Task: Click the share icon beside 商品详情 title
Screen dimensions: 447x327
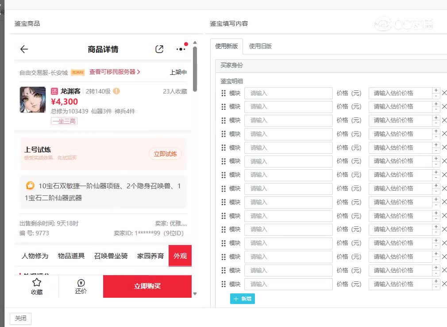Action: coord(159,49)
